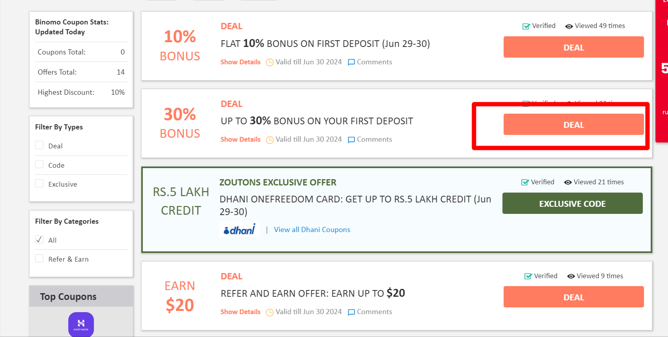Click Verified check icon on exclusive offer

coord(525,182)
